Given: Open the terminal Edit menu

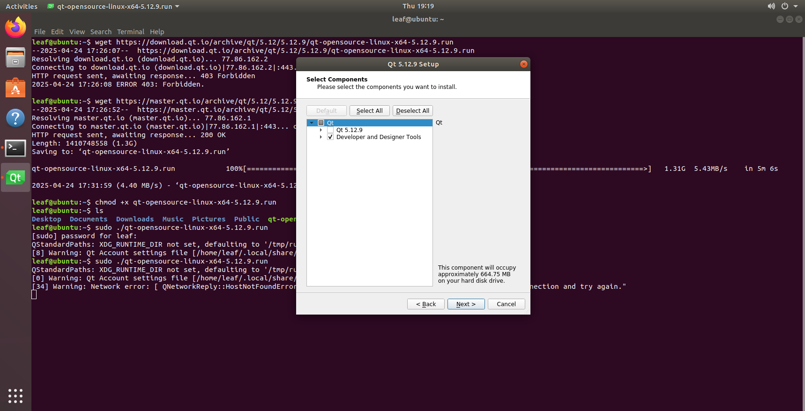Looking at the screenshot, I should [57, 32].
